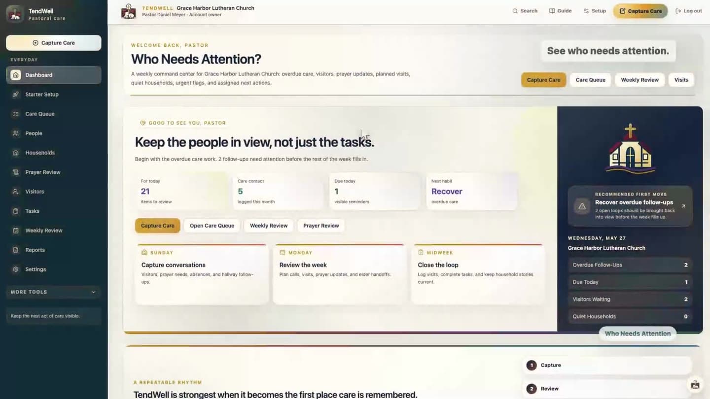Click Open Care Queue button
This screenshot has width=710, height=399.
click(212, 226)
